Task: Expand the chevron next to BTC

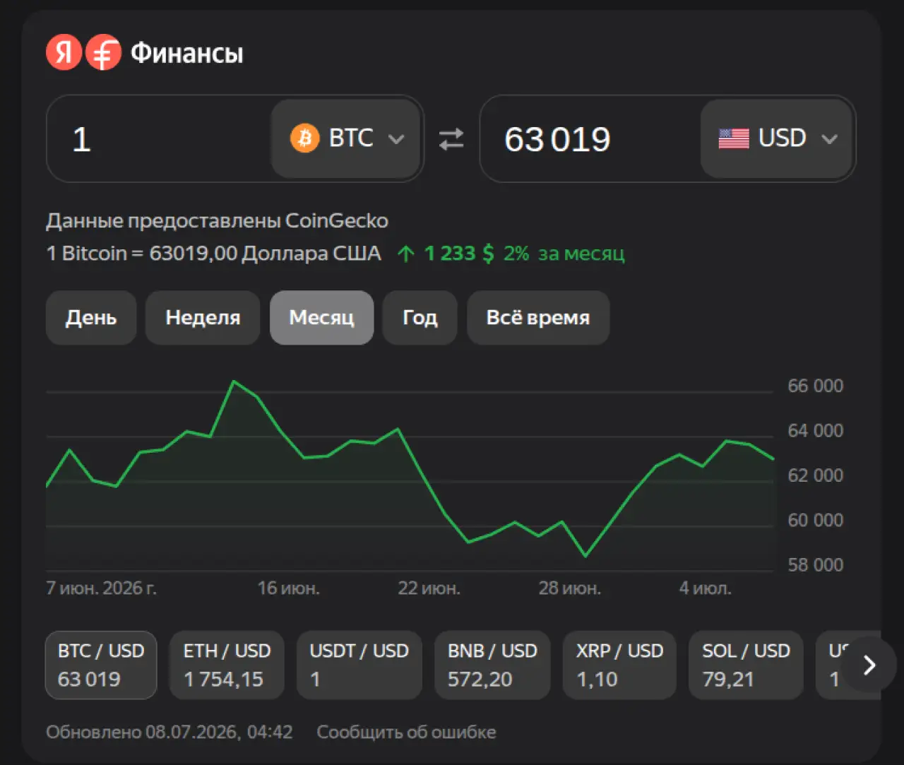Action: 396,139
